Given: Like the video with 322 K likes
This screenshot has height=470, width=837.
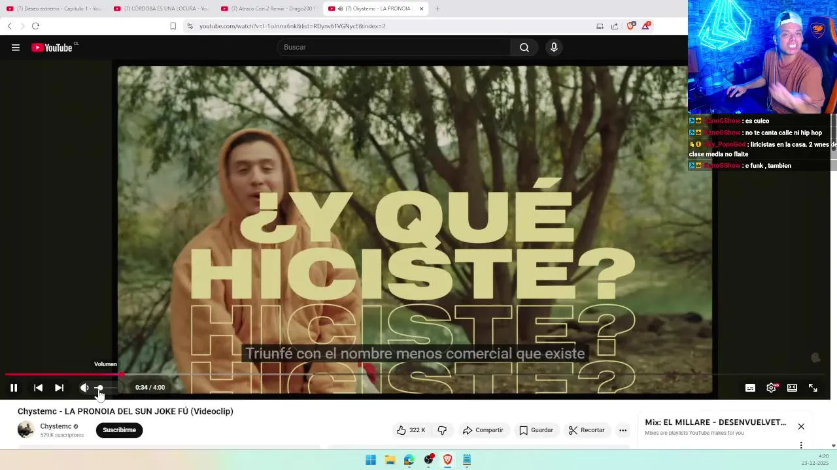Looking at the screenshot, I should 411,430.
